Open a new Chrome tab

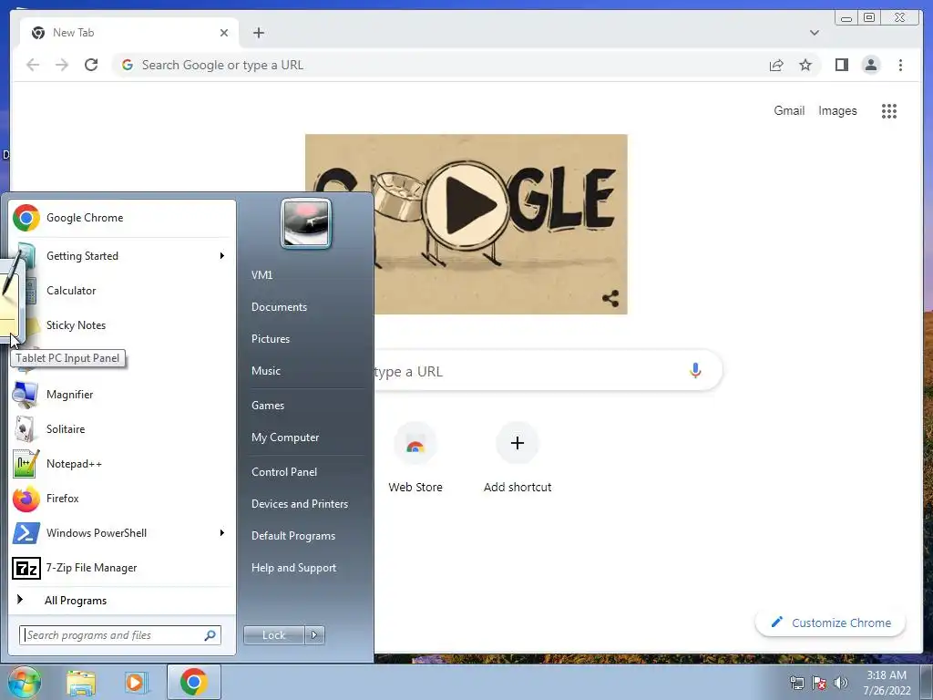[258, 33]
